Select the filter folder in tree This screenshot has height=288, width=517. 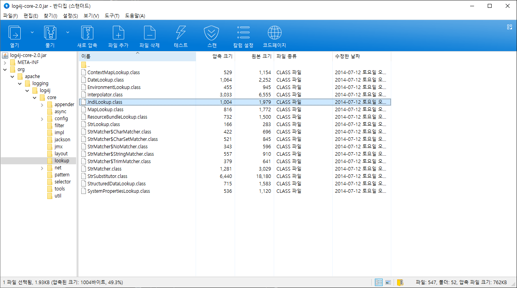pos(59,126)
